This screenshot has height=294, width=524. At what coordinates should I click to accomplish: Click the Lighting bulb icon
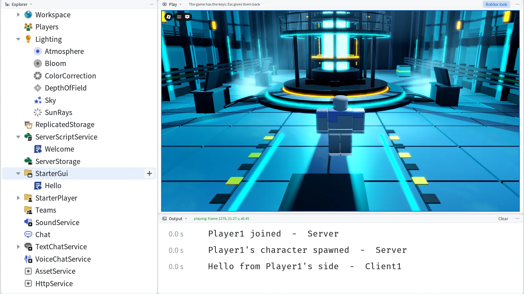(28, 39)
